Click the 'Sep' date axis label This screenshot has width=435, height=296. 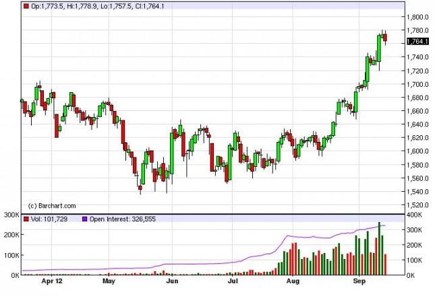point(359,281)
